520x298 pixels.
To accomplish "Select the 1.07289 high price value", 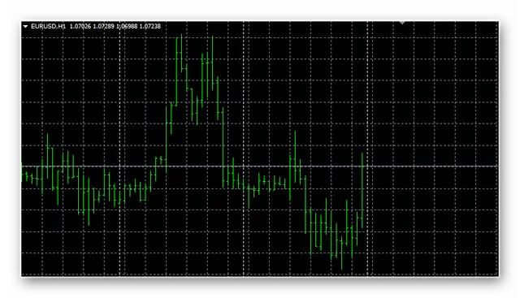I will (103, 26).
